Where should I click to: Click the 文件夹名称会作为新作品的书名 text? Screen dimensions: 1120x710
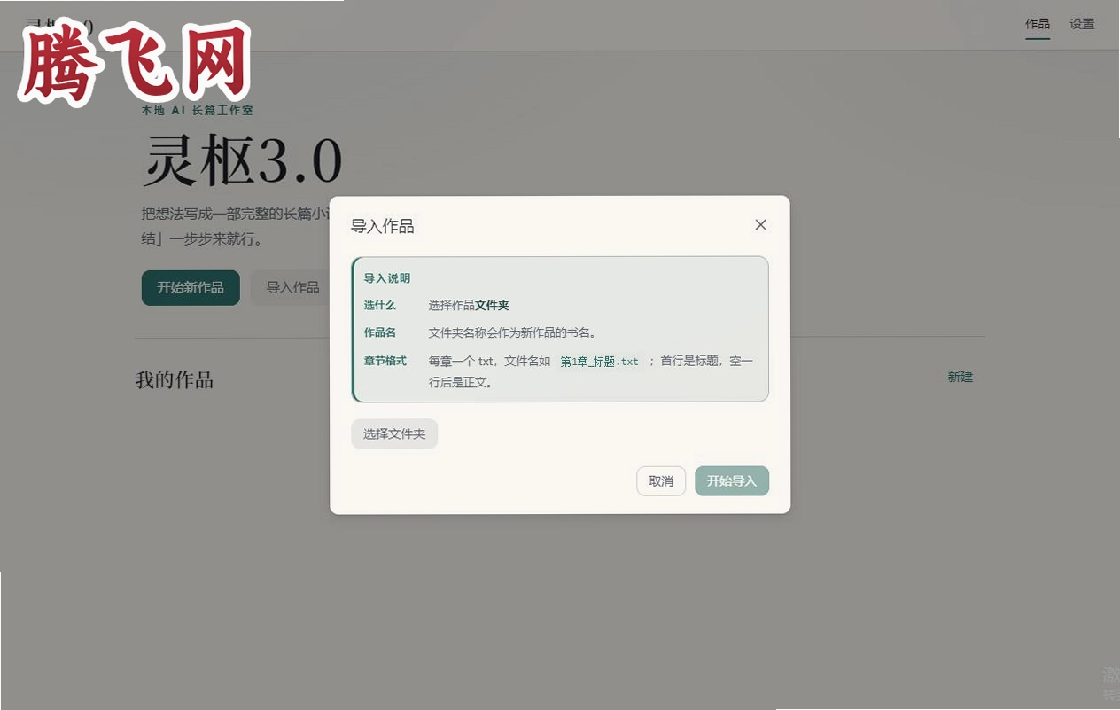tap(512, 332)
